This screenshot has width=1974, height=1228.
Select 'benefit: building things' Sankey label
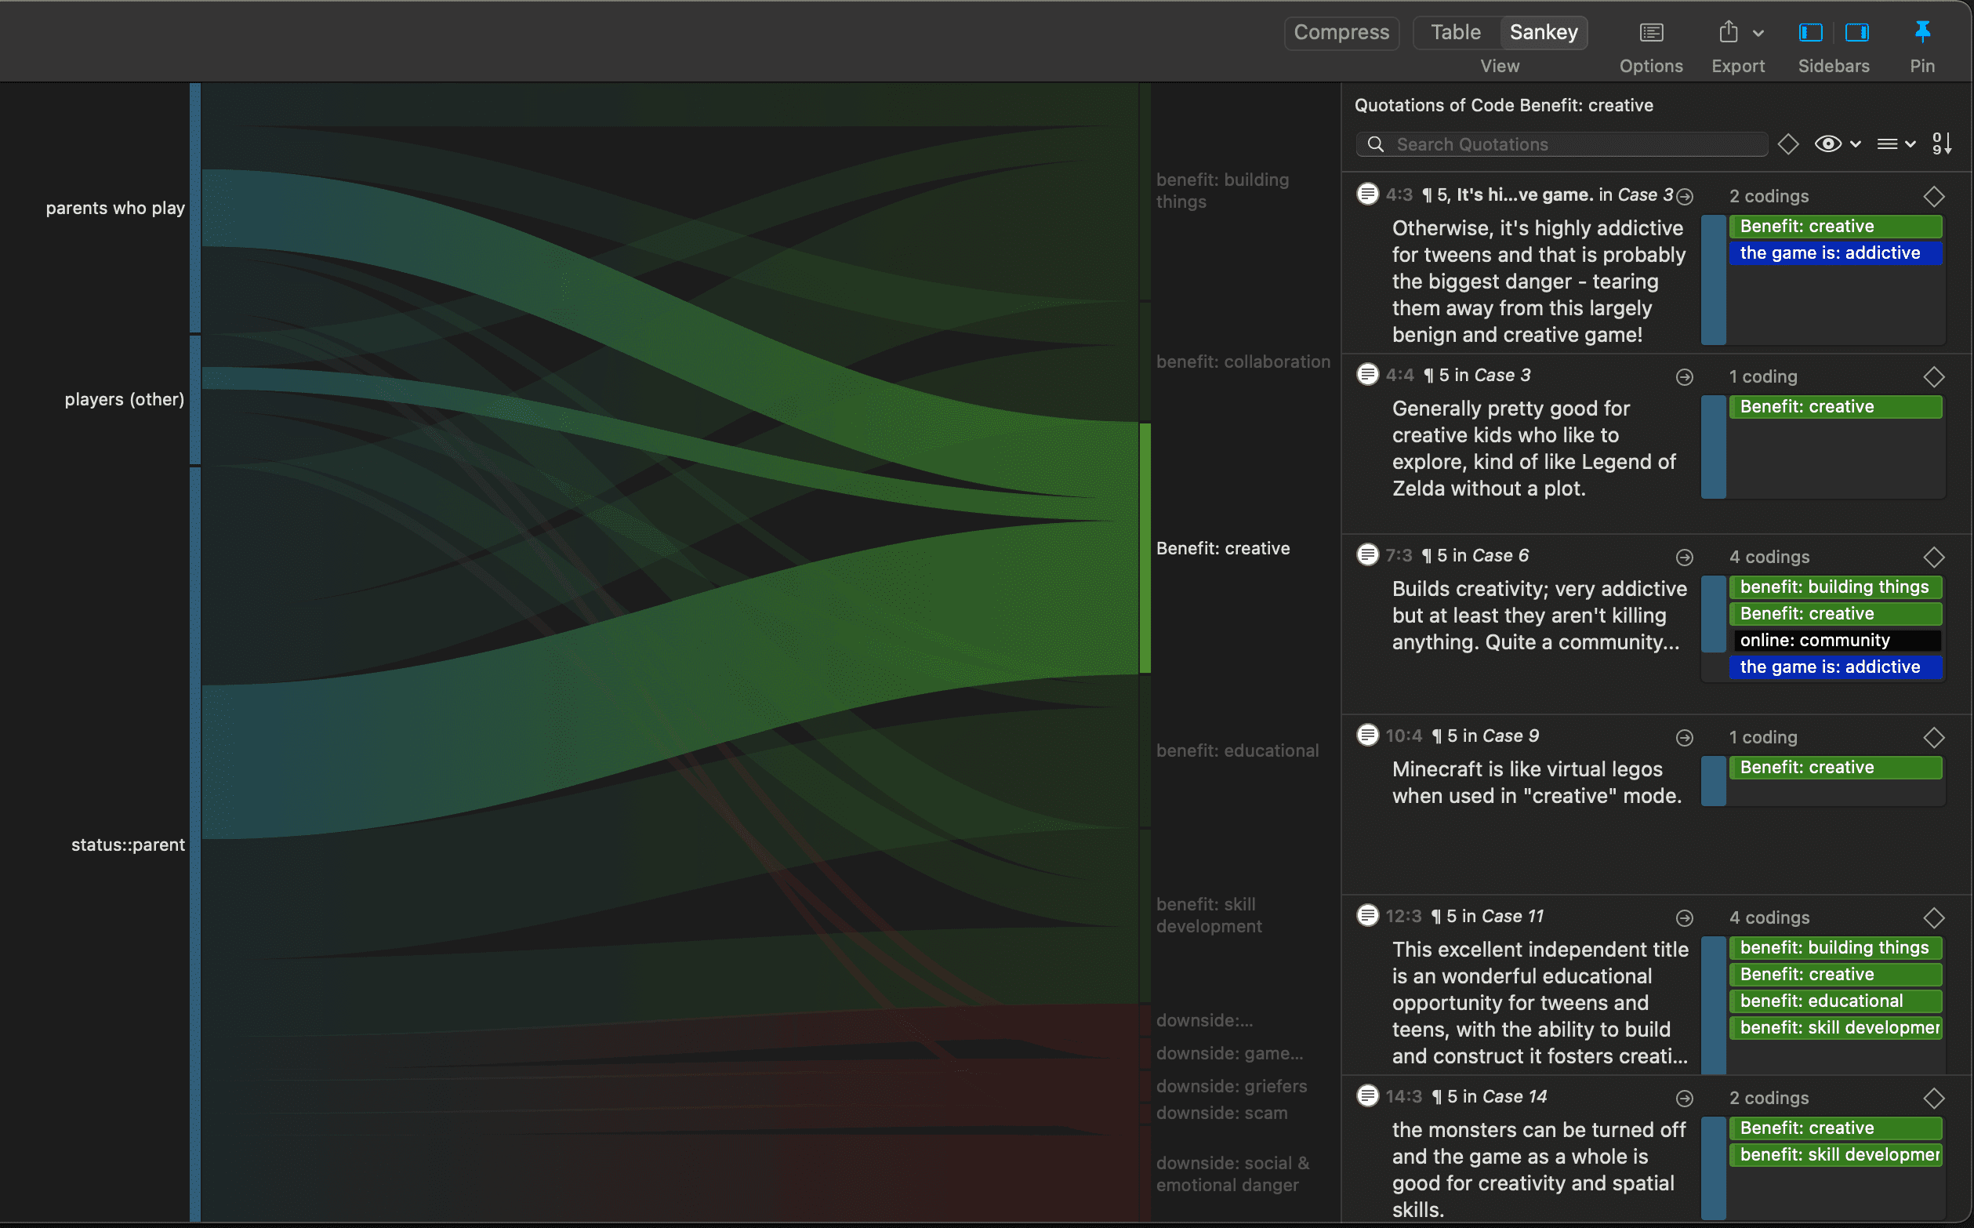[x=1222, y=190]
